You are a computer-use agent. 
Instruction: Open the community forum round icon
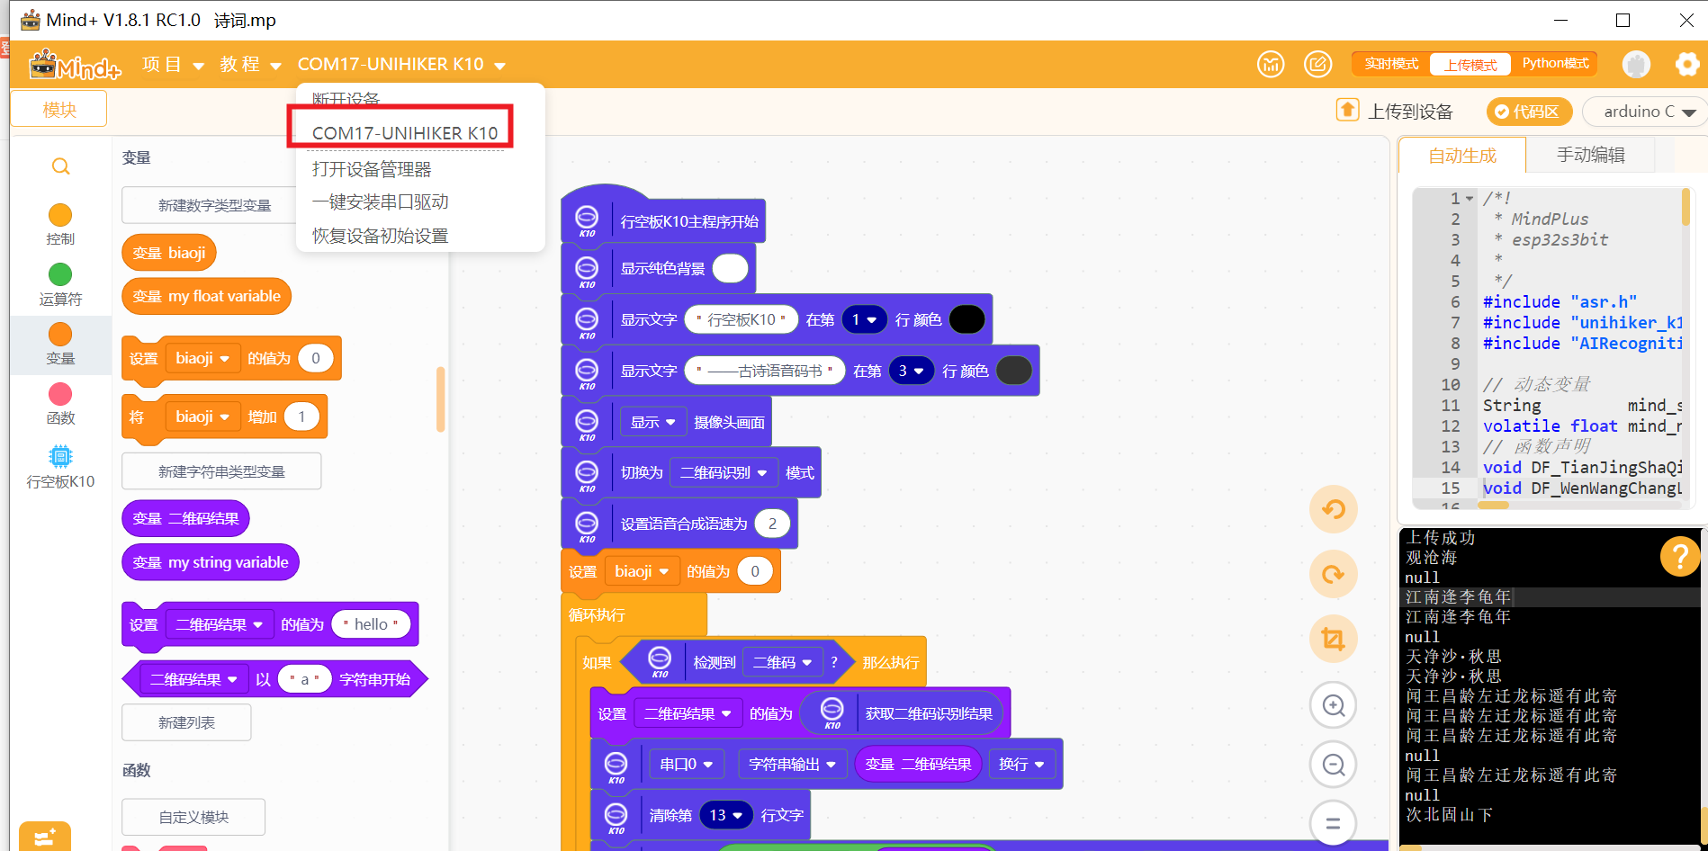tap(1271, 64)
